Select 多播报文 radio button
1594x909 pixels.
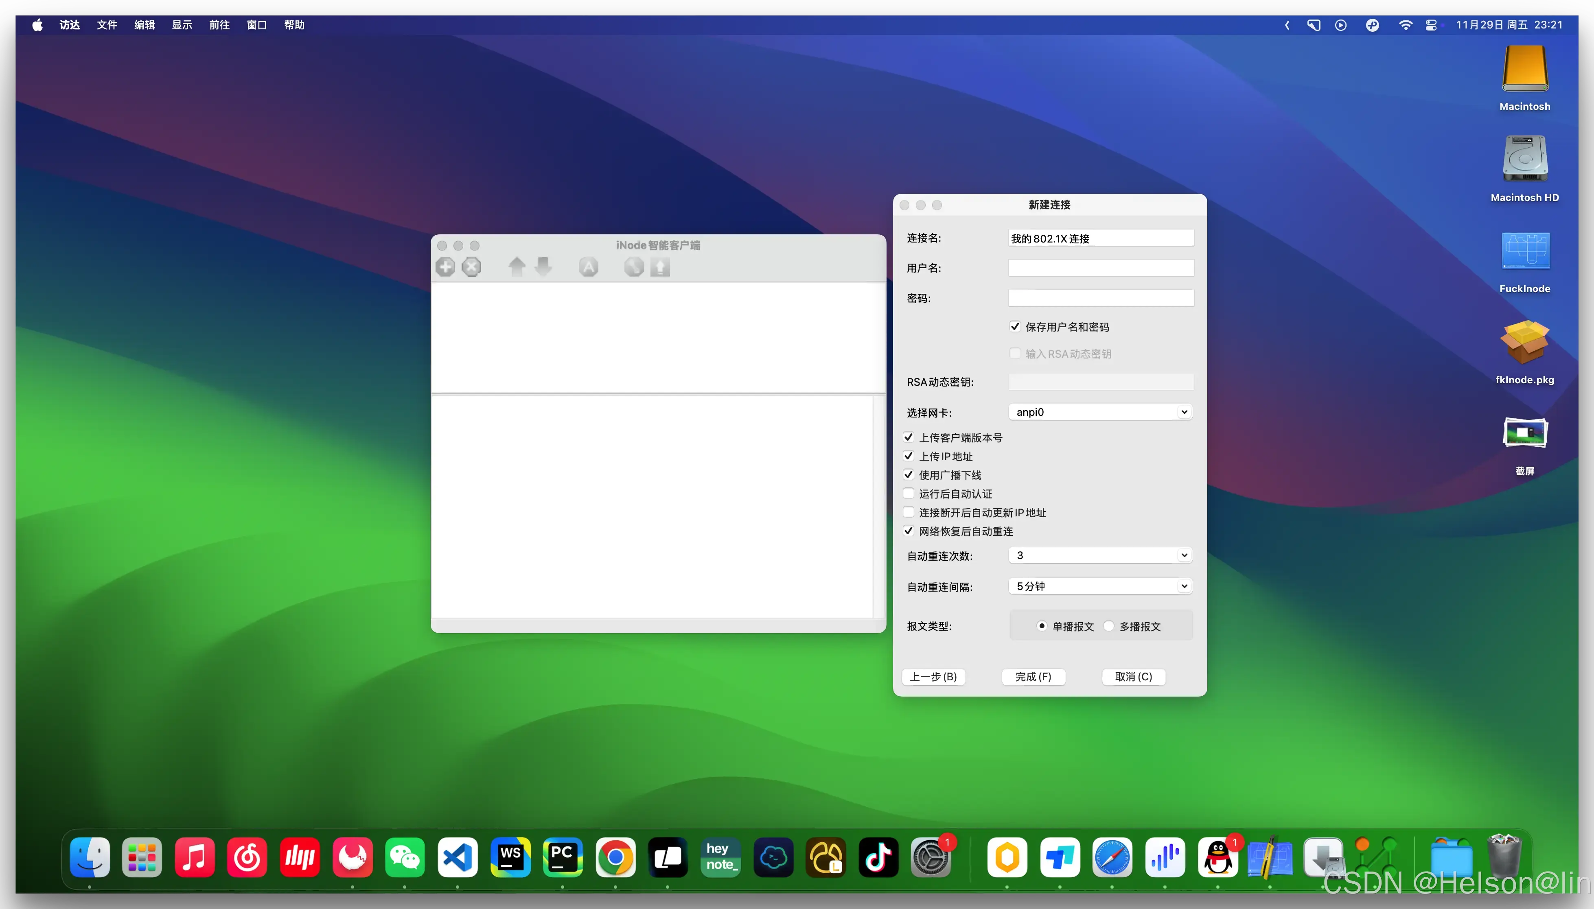1109,626
